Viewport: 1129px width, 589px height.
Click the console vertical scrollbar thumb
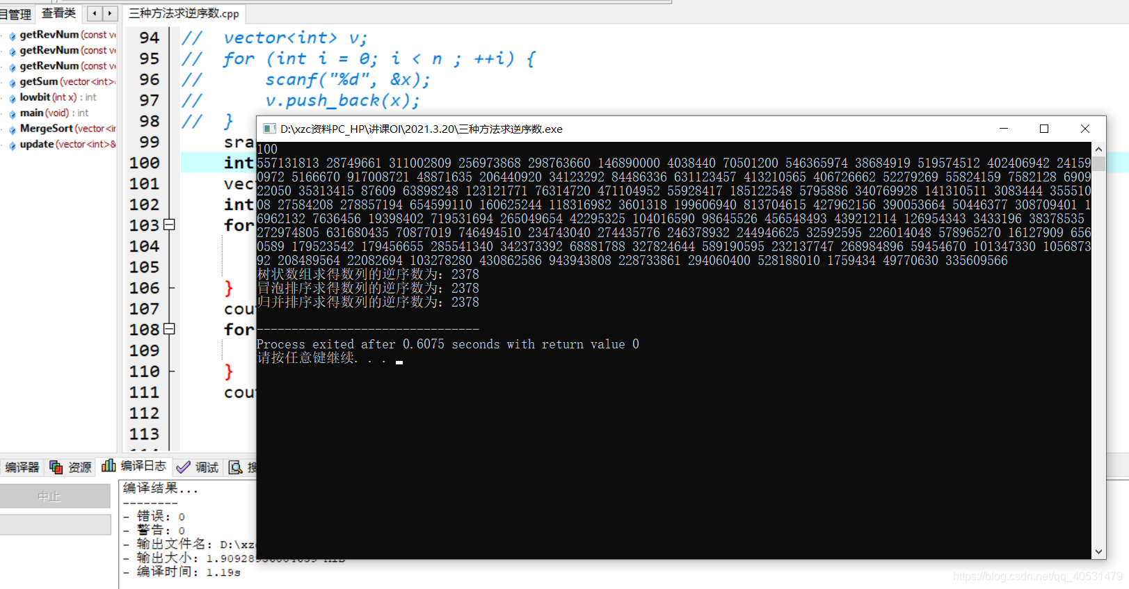pos(1098,163)
